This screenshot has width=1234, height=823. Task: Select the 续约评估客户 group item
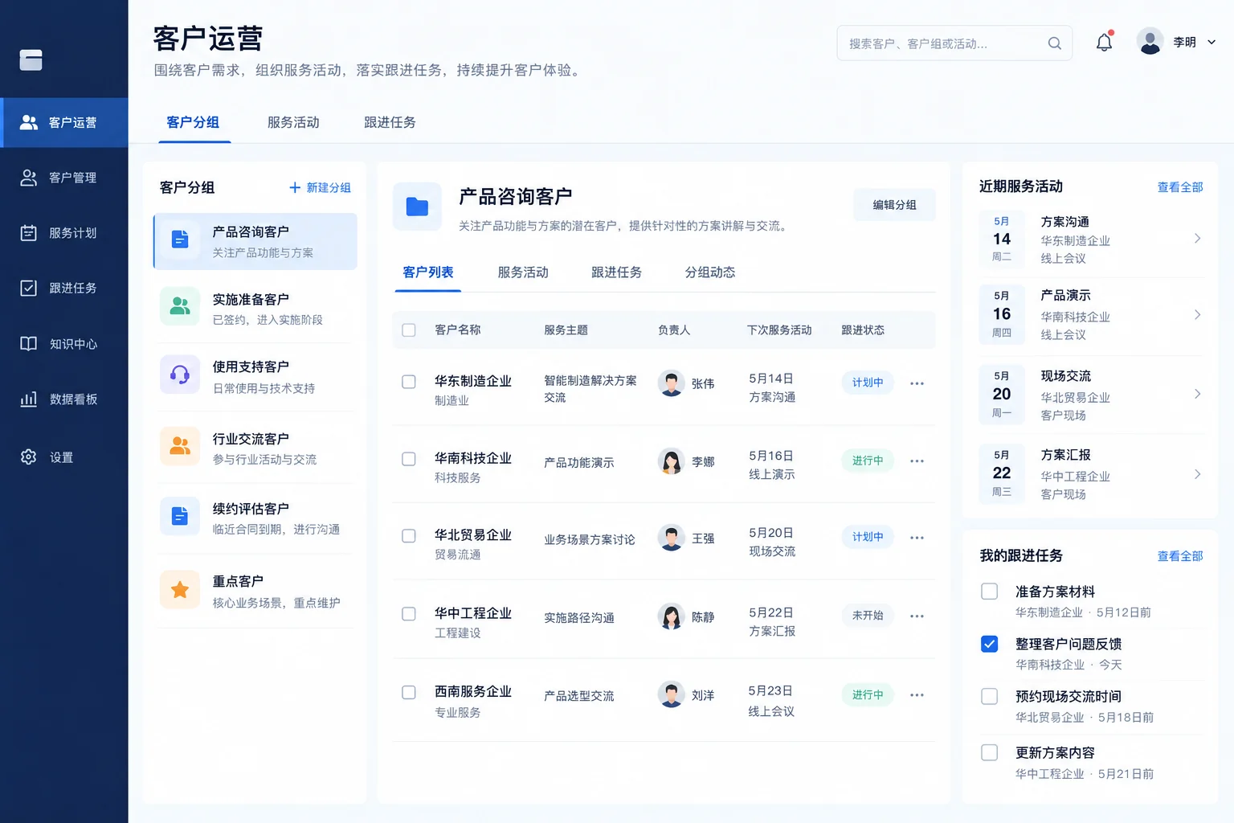[255, 518]
